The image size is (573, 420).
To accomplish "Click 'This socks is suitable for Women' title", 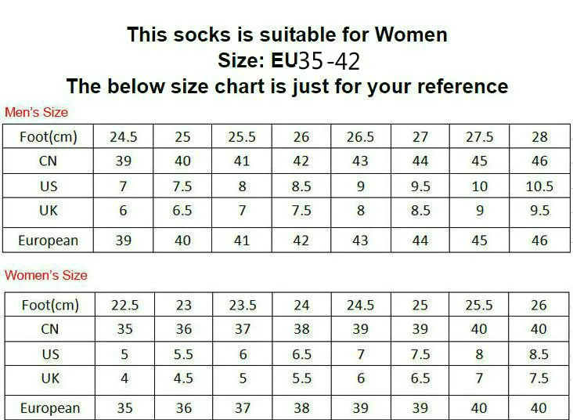I will tap(286, 34).
